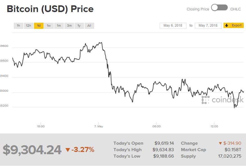The image size is (246, 166).
Task: Switch chart to 12h range
Action: pyautogui.click(x=28, y=26)
